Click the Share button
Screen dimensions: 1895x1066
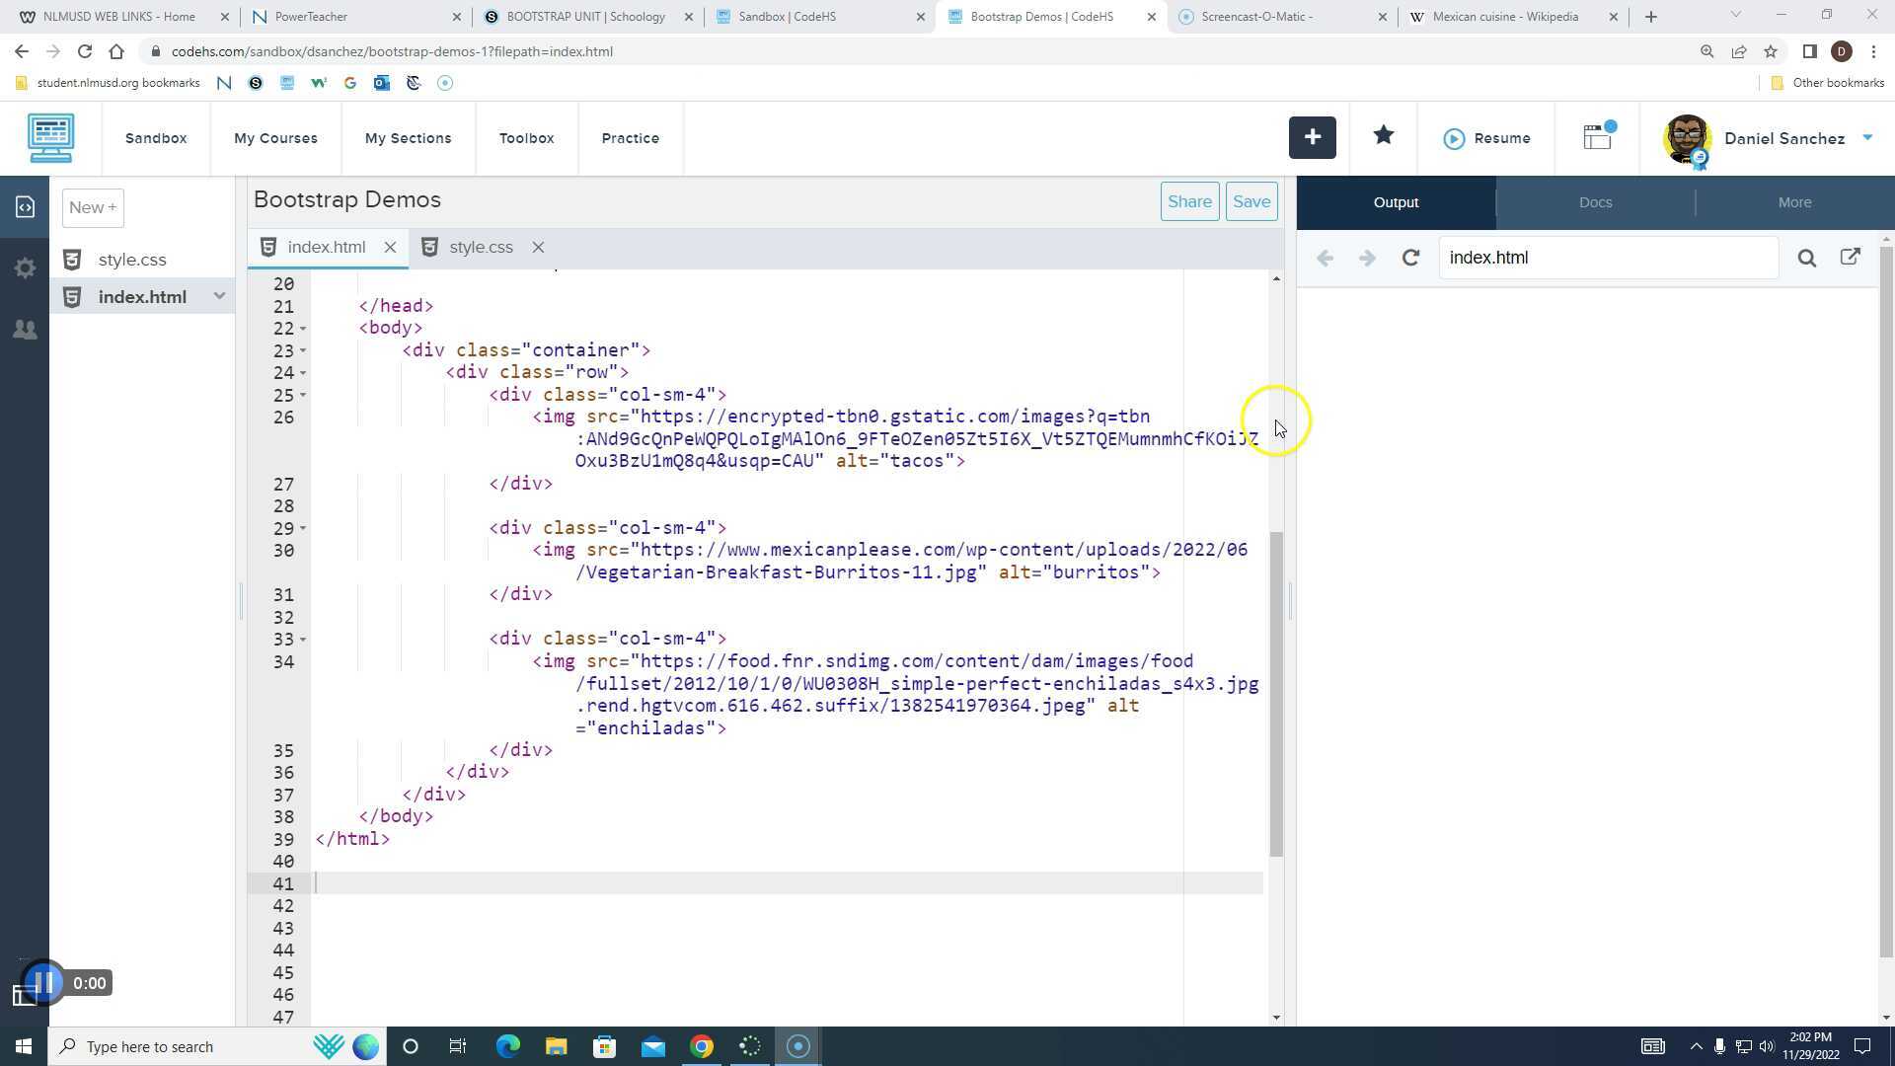(x=1188, y=201)
